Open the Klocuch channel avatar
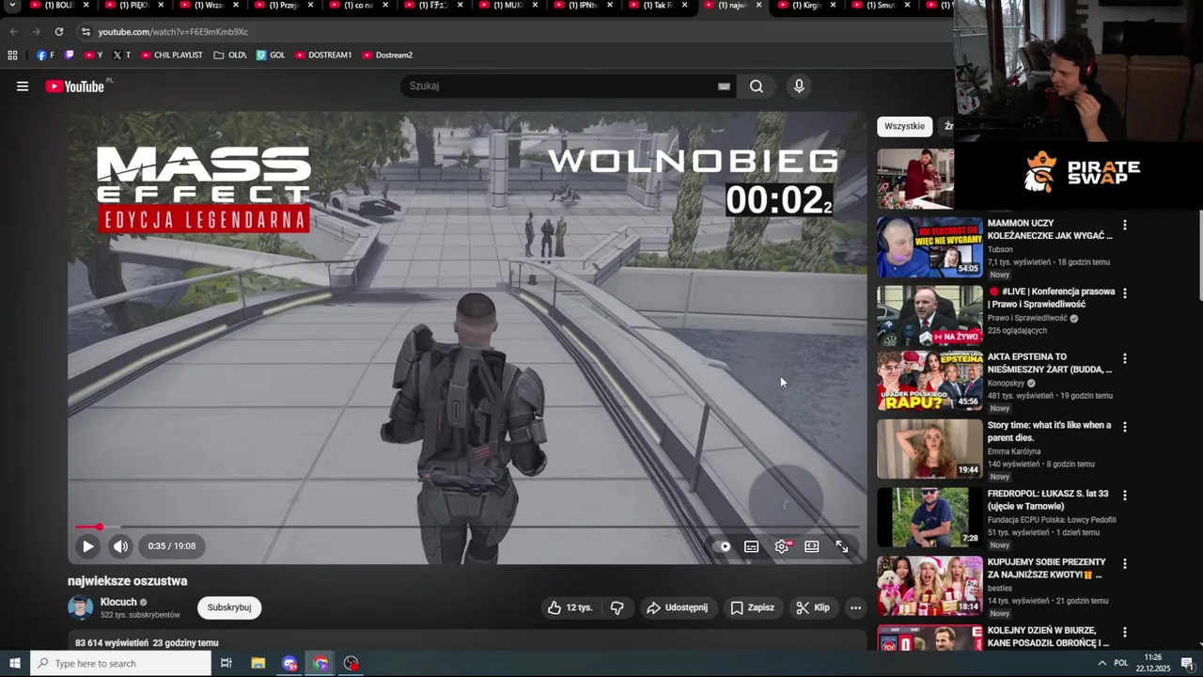 coord(81,607)
